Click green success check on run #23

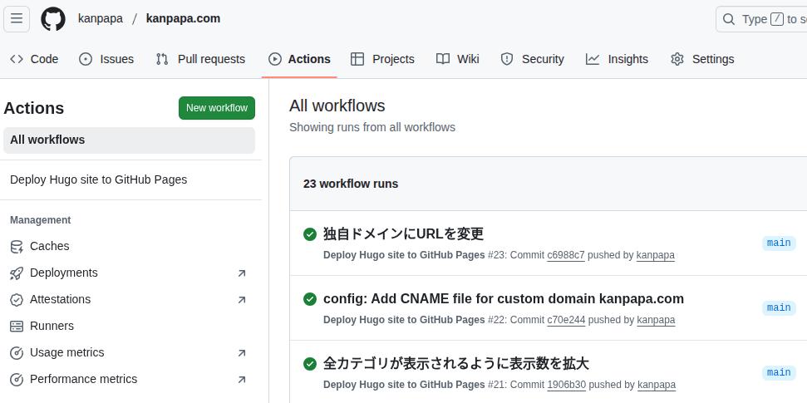(x=310, y=234)
